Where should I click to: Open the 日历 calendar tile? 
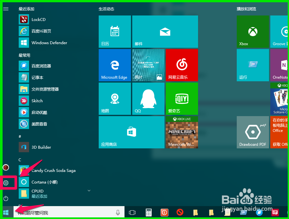click(115, 32)
